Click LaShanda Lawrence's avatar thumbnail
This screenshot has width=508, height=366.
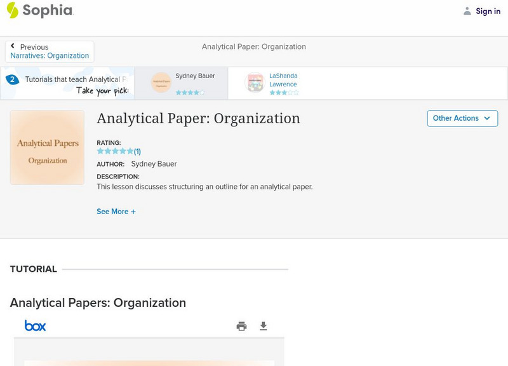[x=255, y=83]
